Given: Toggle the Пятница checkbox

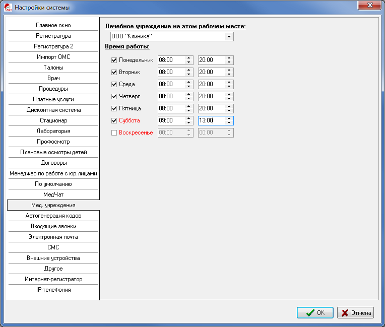Looking at the screenshot, I should pyautogui.click(x=114, y=108).
